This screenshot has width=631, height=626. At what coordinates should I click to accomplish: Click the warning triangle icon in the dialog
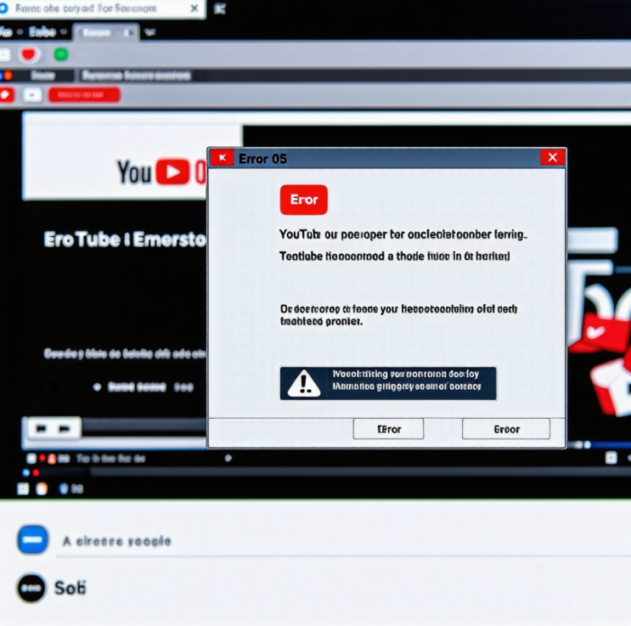pos(304,384)
